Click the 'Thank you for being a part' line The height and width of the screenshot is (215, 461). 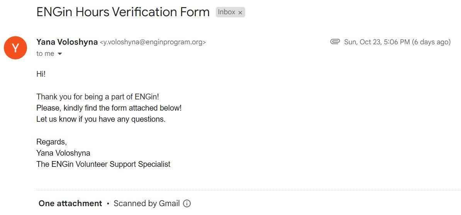tap(98, 97)
